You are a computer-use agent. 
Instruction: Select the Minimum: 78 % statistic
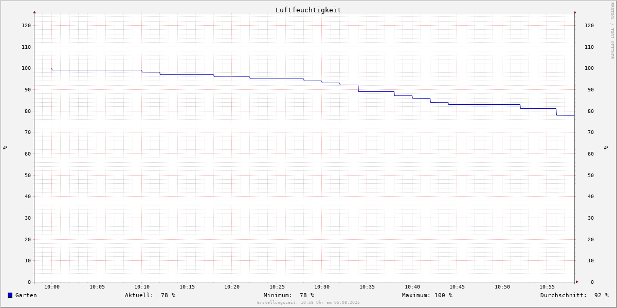289,295
